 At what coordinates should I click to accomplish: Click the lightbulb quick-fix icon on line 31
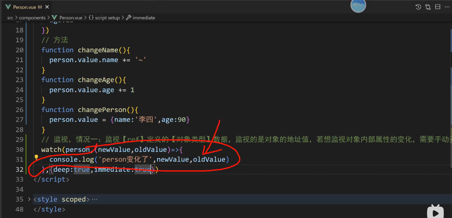pos(36,157)
